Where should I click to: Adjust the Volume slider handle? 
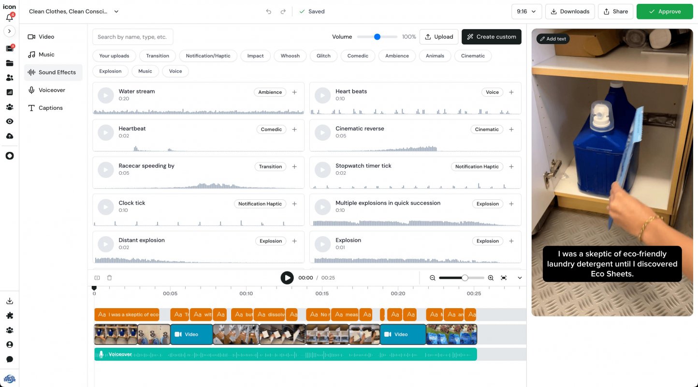click(377, 37)
